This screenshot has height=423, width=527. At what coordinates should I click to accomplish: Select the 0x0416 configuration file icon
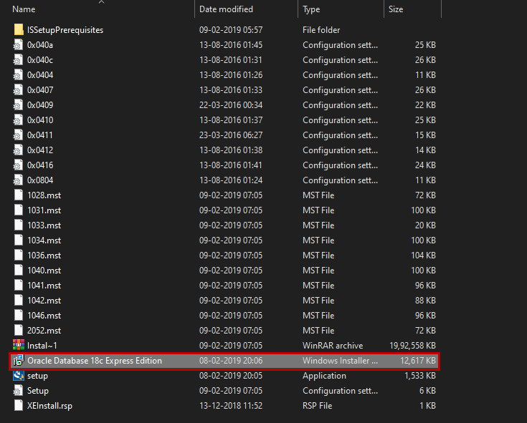coord(19,165)
